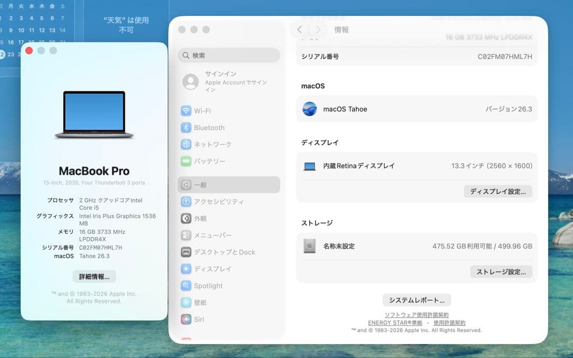The height and width of the screenshot is (358, 573).
Task: Select ディスプレイ sun icon in sidebar
Action: pos(186,269)
